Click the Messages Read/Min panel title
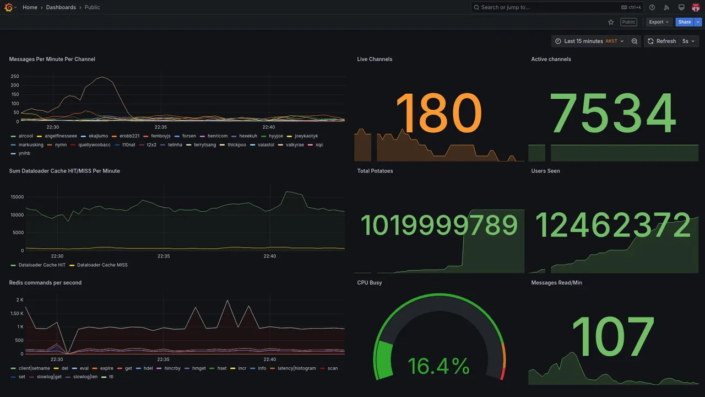705x397 pixels. tap(557, 282)
